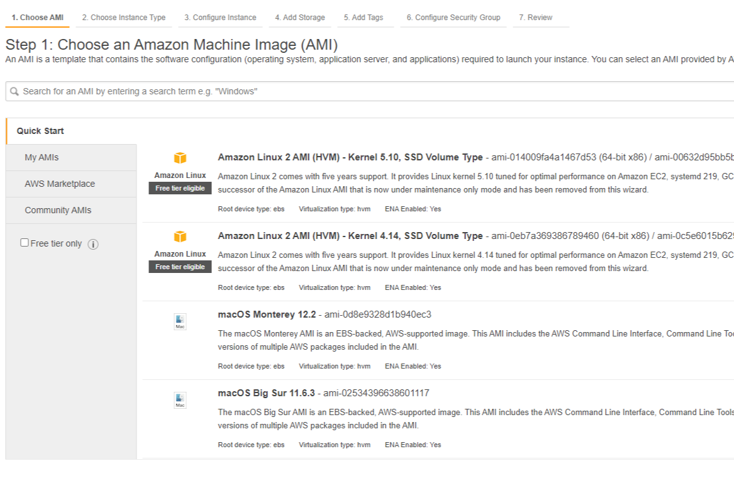This screenshot has width=734, height=478.
Task: Click the Amazon Linux 2 AMI Kernel 5.10 title
Action: click(x=350, y=157)
